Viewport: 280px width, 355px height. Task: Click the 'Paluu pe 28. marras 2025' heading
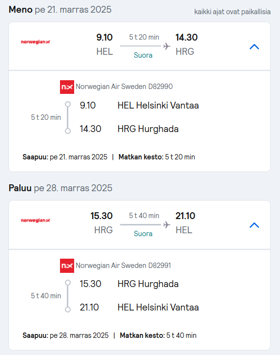pos(60,188)
